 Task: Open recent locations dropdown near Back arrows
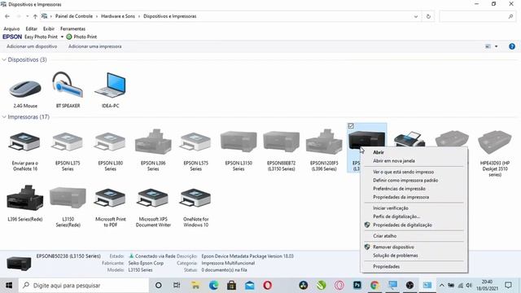27,16
